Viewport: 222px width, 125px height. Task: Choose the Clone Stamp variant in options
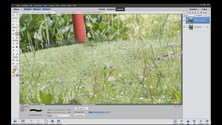click(x=22, y=110)
